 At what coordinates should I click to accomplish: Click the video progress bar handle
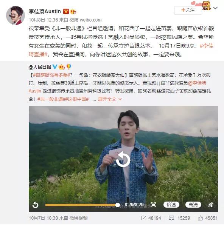118,205
